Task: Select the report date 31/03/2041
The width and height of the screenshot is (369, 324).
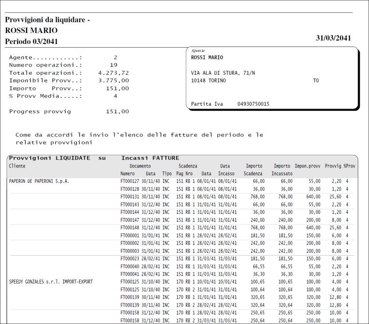Action: pos(333,38)
